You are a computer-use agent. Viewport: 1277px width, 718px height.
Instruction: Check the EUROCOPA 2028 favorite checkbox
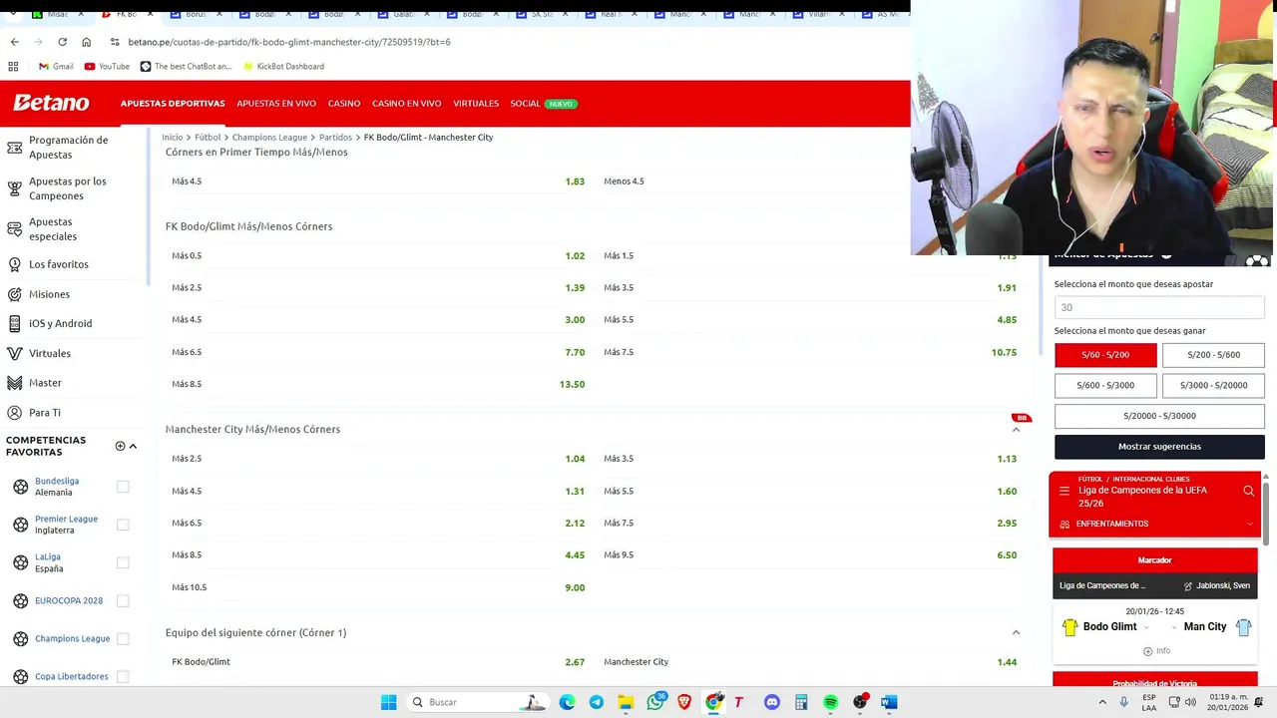click(123, 600)
